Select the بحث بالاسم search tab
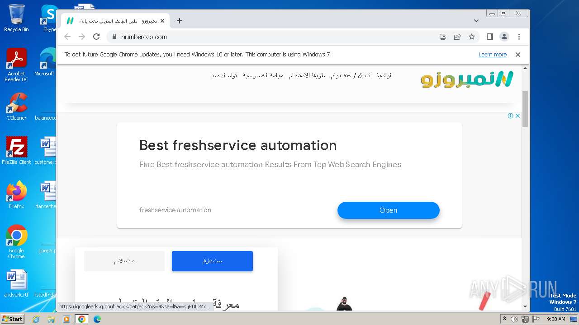 tap(124, 261)
